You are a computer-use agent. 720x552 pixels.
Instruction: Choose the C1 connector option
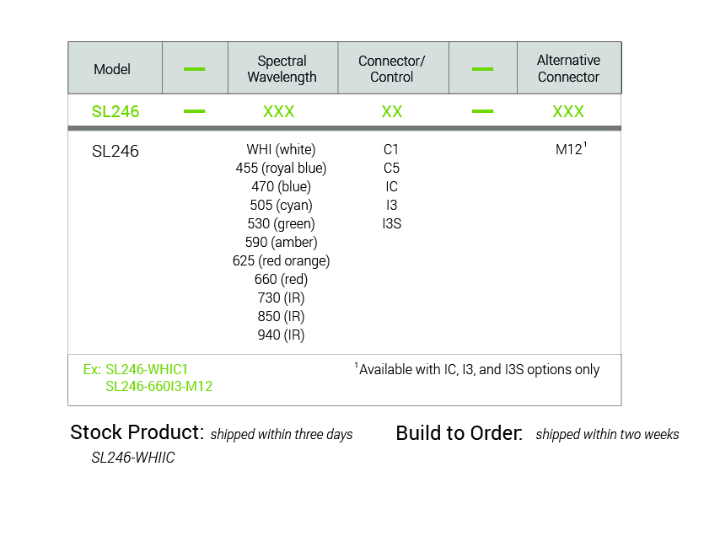(391, 150)
